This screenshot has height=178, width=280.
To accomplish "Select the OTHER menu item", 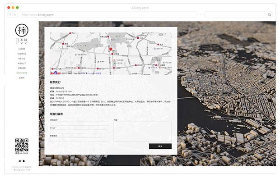I will [22, 68].
